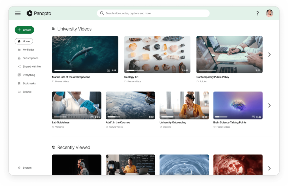This screenshot has width=288, height=186.
Task: Click the progress bar on Geology 101
Action: pyautogui.click(x=135, y=70)
